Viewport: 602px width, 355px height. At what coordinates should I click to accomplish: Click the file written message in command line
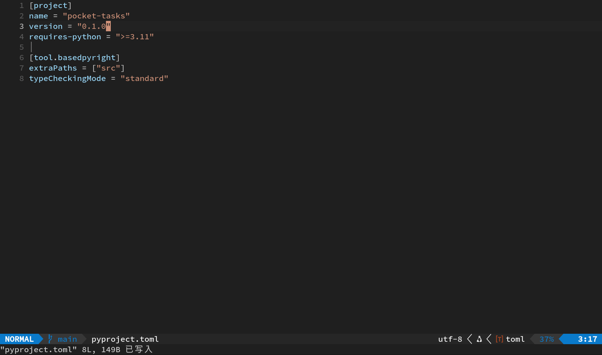click(76, 350)
